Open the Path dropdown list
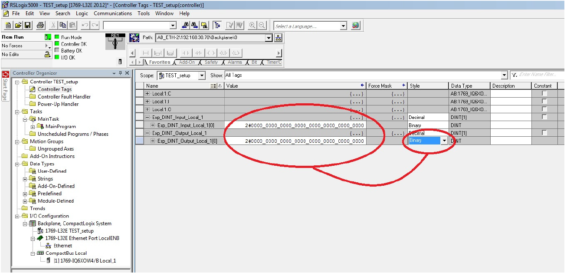Image resolution: width=567 pixels, height=276 pixels. click(x=269, y=38)
